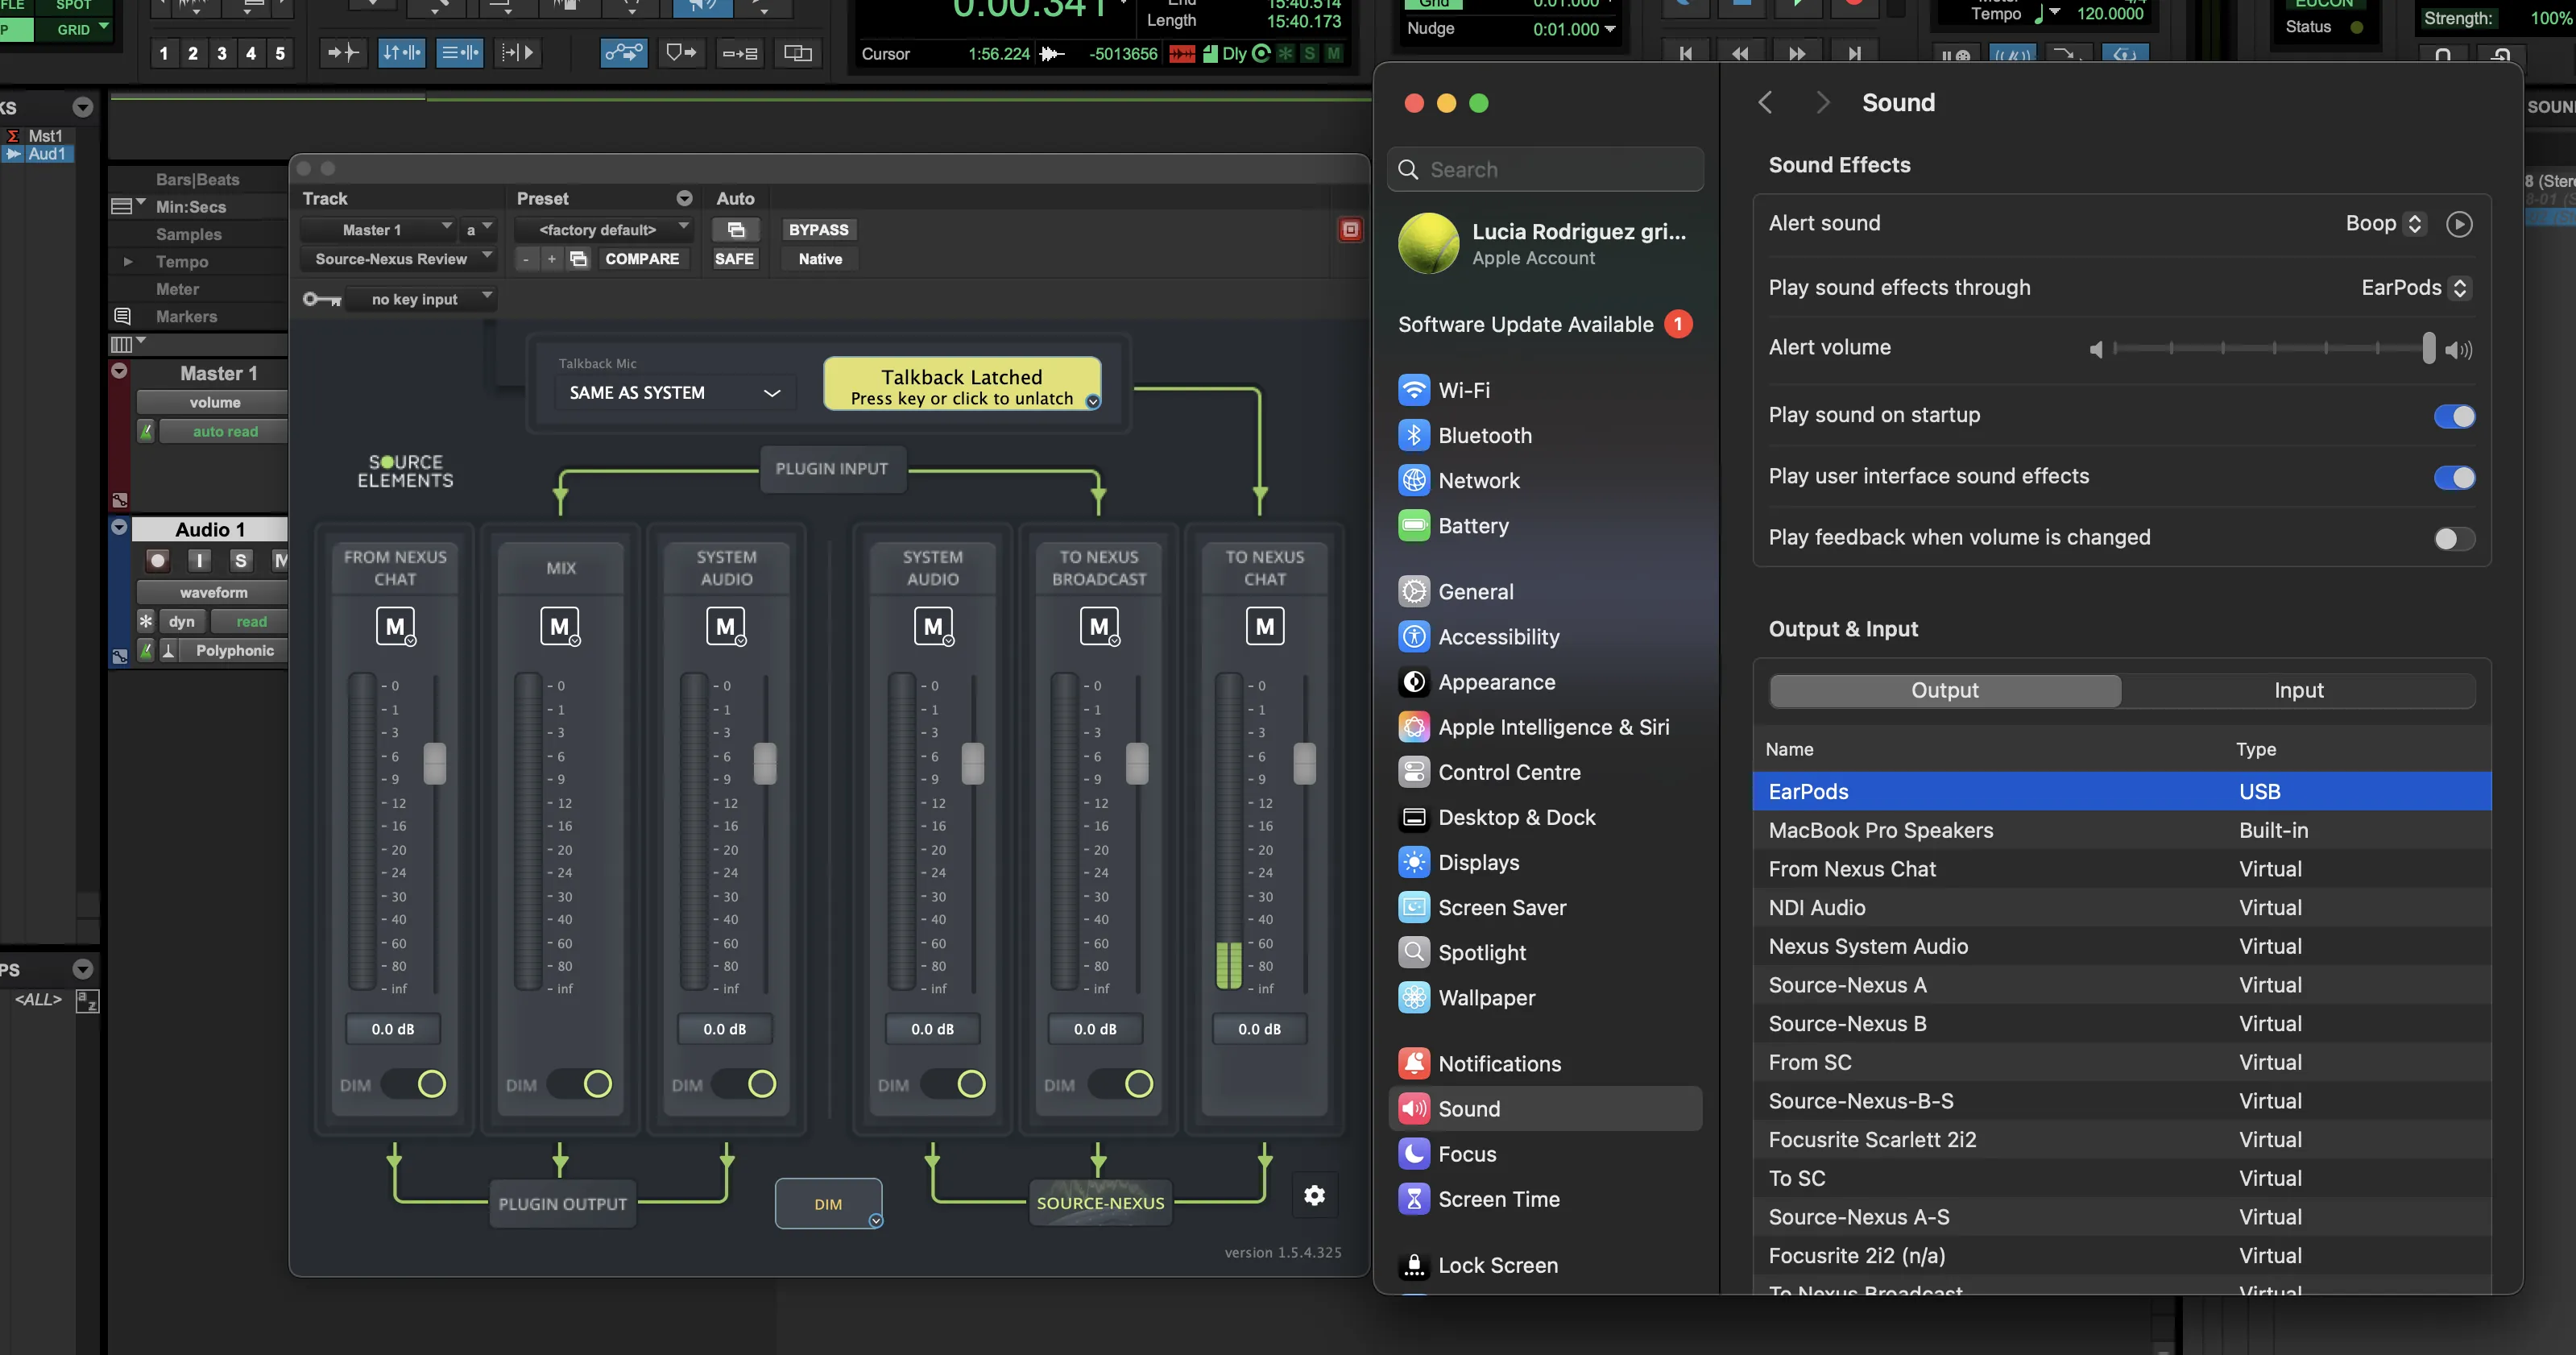Viewport: 2576px width, 1355px height.
Task: Open Wi-Fi in System Settings sidebar
Action: click(1545, 390)
